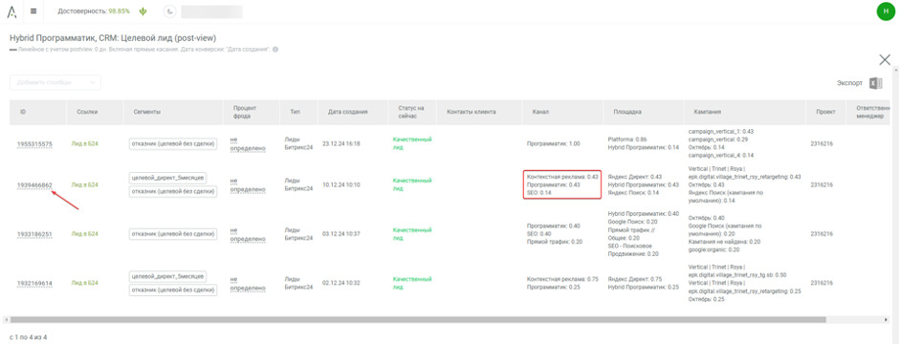Image resolution: width=900 pixels, height=344 pixels.
Task: Click google.organic: 0.20 campaign value
Action: point(713,249)
